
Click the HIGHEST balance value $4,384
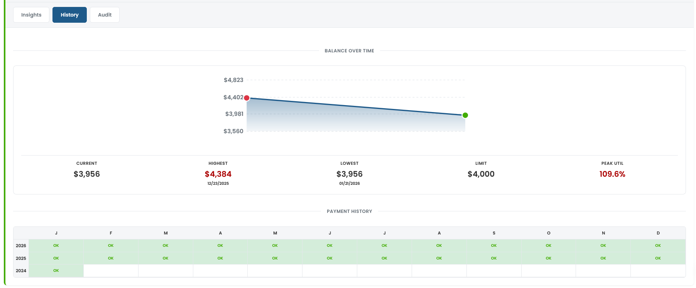[x=218, y=174]
